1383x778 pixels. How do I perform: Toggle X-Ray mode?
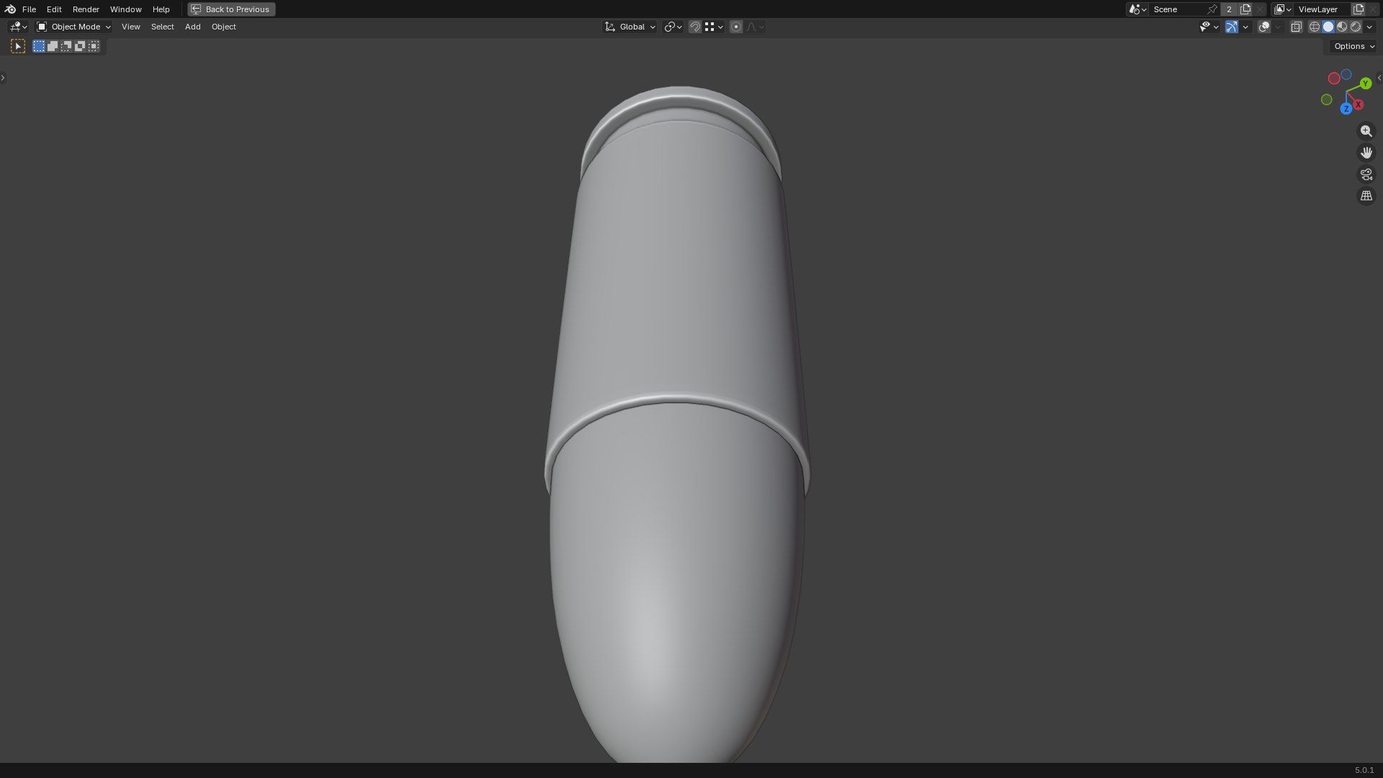(1296, 27)
